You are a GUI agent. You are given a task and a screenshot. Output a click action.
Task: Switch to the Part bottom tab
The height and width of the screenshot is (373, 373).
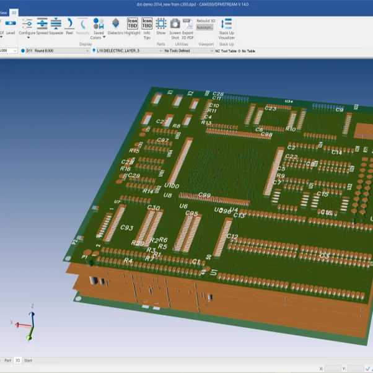[7, 361]
